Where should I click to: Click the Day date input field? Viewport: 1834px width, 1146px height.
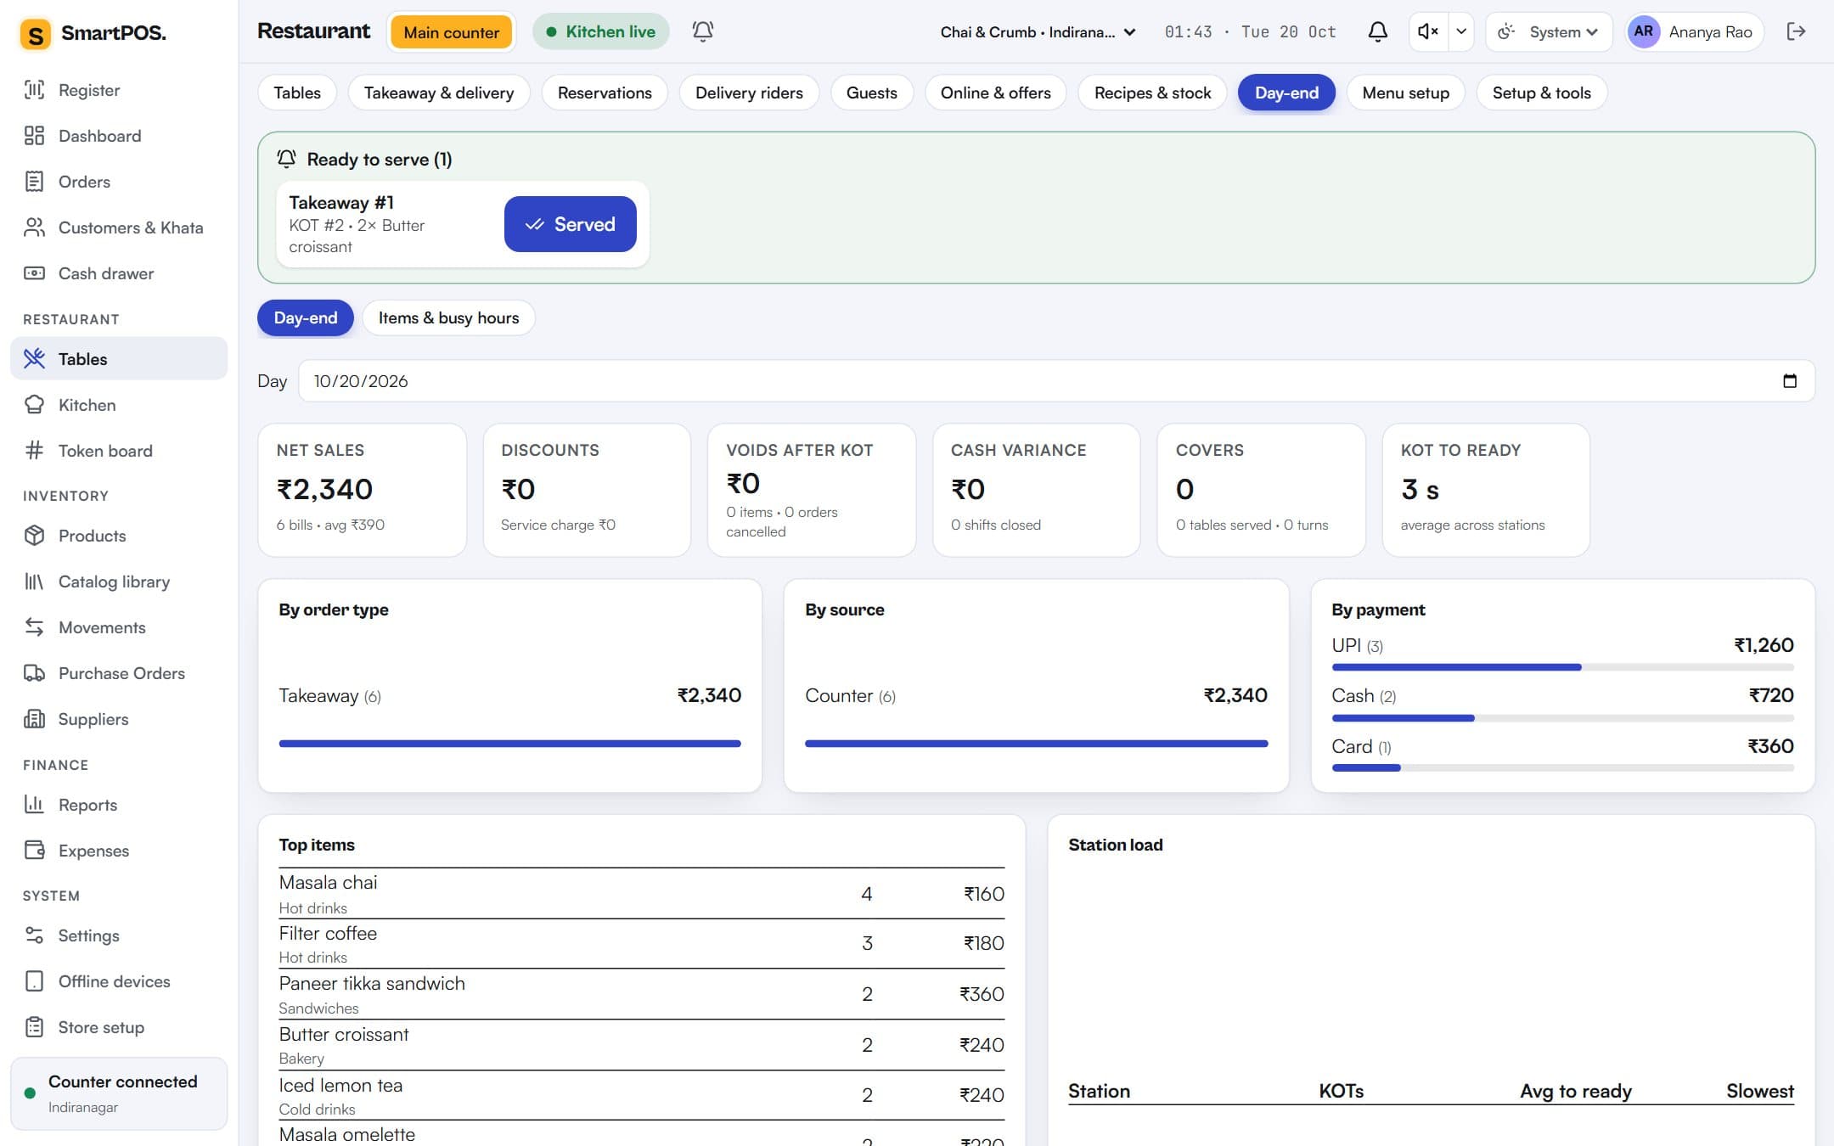(1056, 381)
